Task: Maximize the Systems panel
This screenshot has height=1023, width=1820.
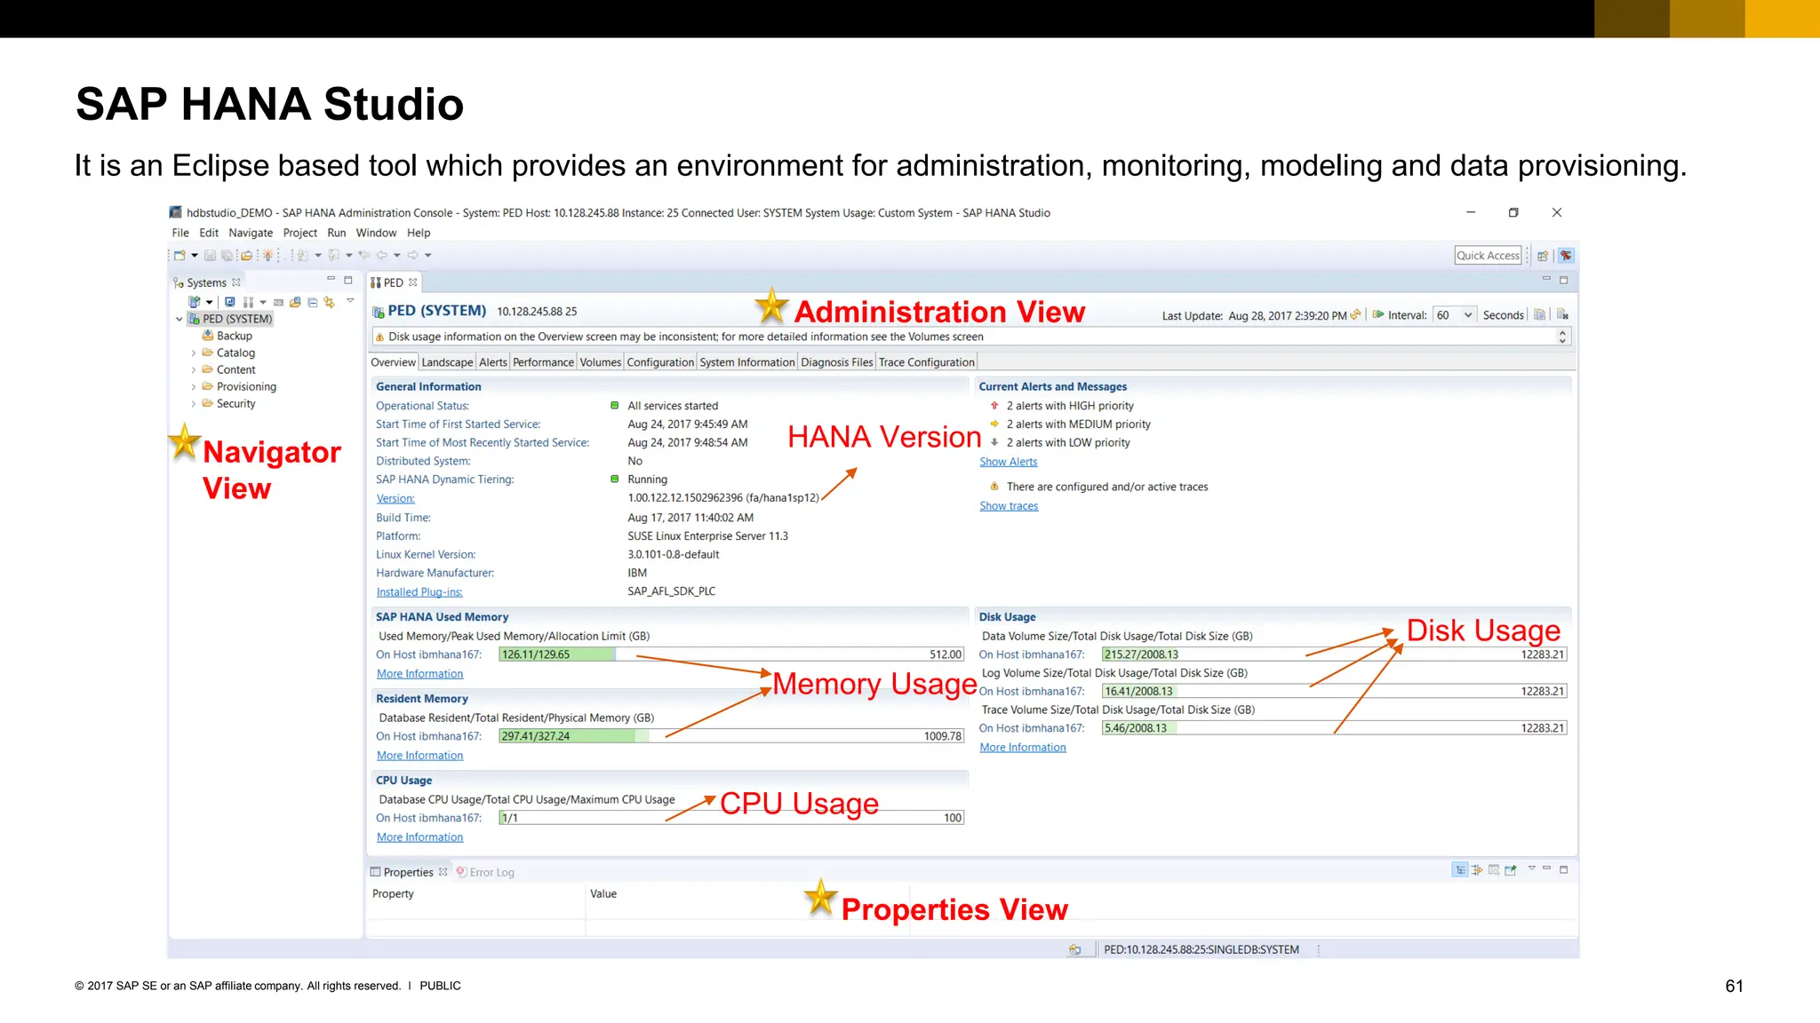Action: pos(348,280)
